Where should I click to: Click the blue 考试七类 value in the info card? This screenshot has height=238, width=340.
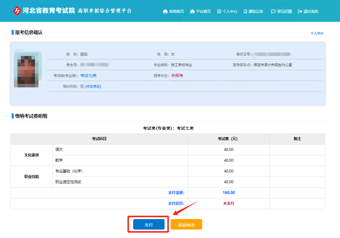point(88,76)
